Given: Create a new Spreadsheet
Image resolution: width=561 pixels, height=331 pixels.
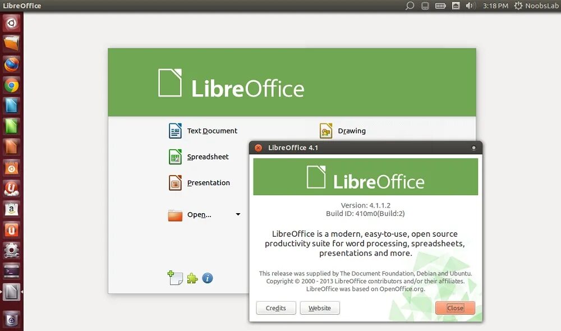Looking at the screenshot, I should pos(199,157).
